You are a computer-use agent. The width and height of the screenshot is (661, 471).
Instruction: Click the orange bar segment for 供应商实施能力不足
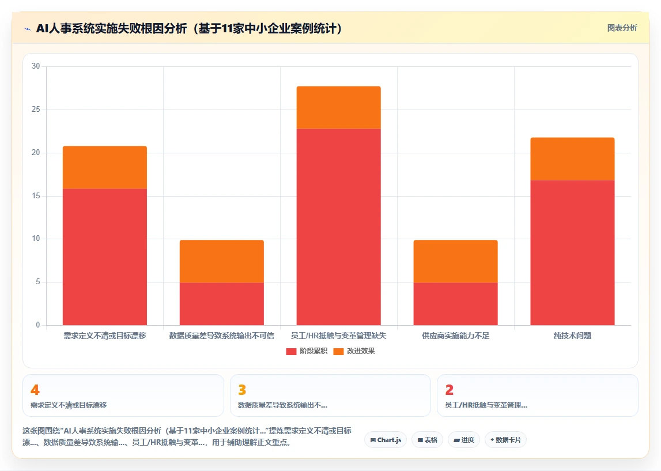[456, 261]
